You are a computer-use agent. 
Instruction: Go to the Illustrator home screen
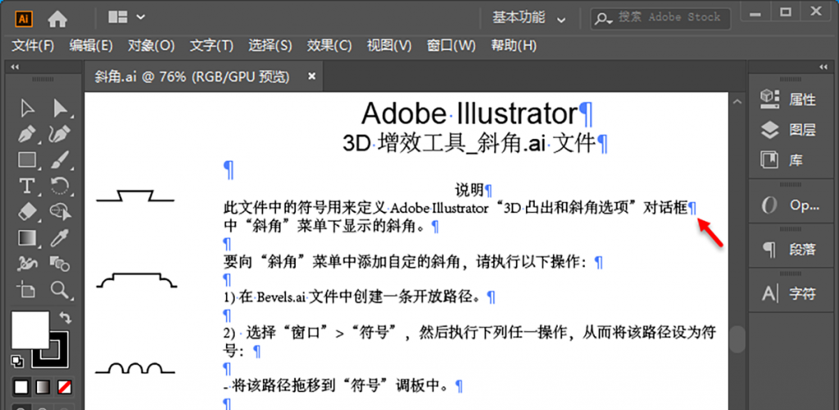[x=57, y=17]
